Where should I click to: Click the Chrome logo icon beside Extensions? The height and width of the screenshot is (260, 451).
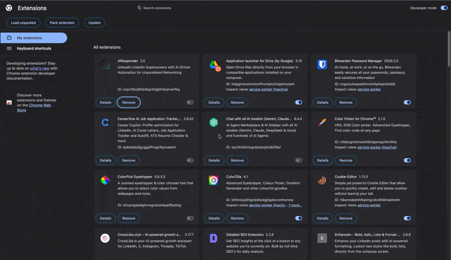[9, 8]
